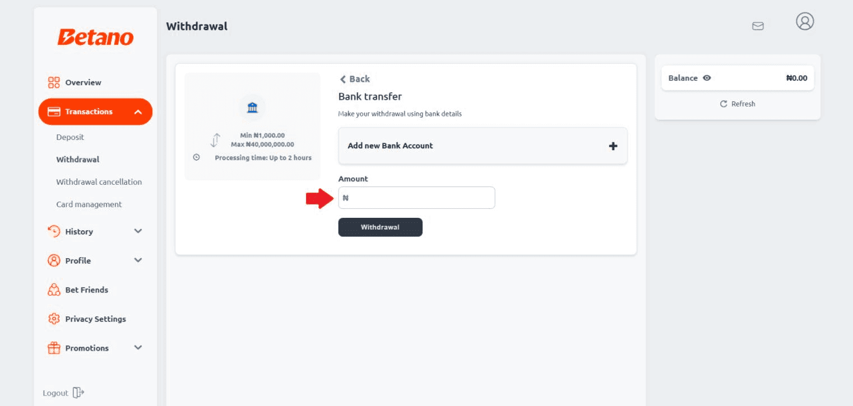Click the plus icon to add bank account
This screenshot has width=853, height=406.
[x=613, y=146]
